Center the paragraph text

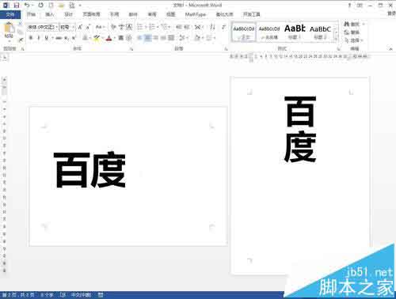point(148,38)
